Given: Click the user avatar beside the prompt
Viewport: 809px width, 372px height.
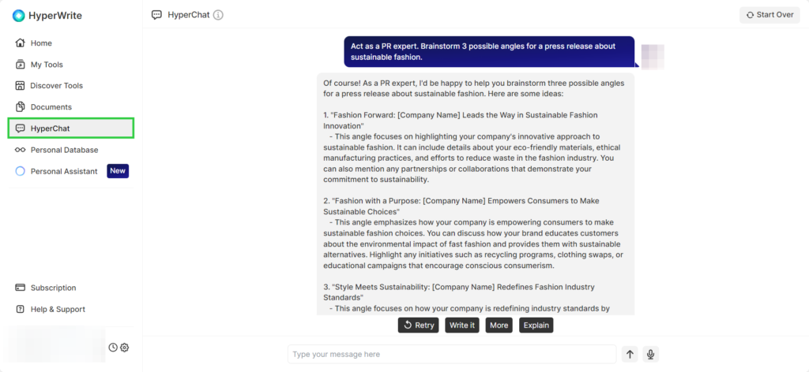Looking at the screenshot, I should click(652, 57).
